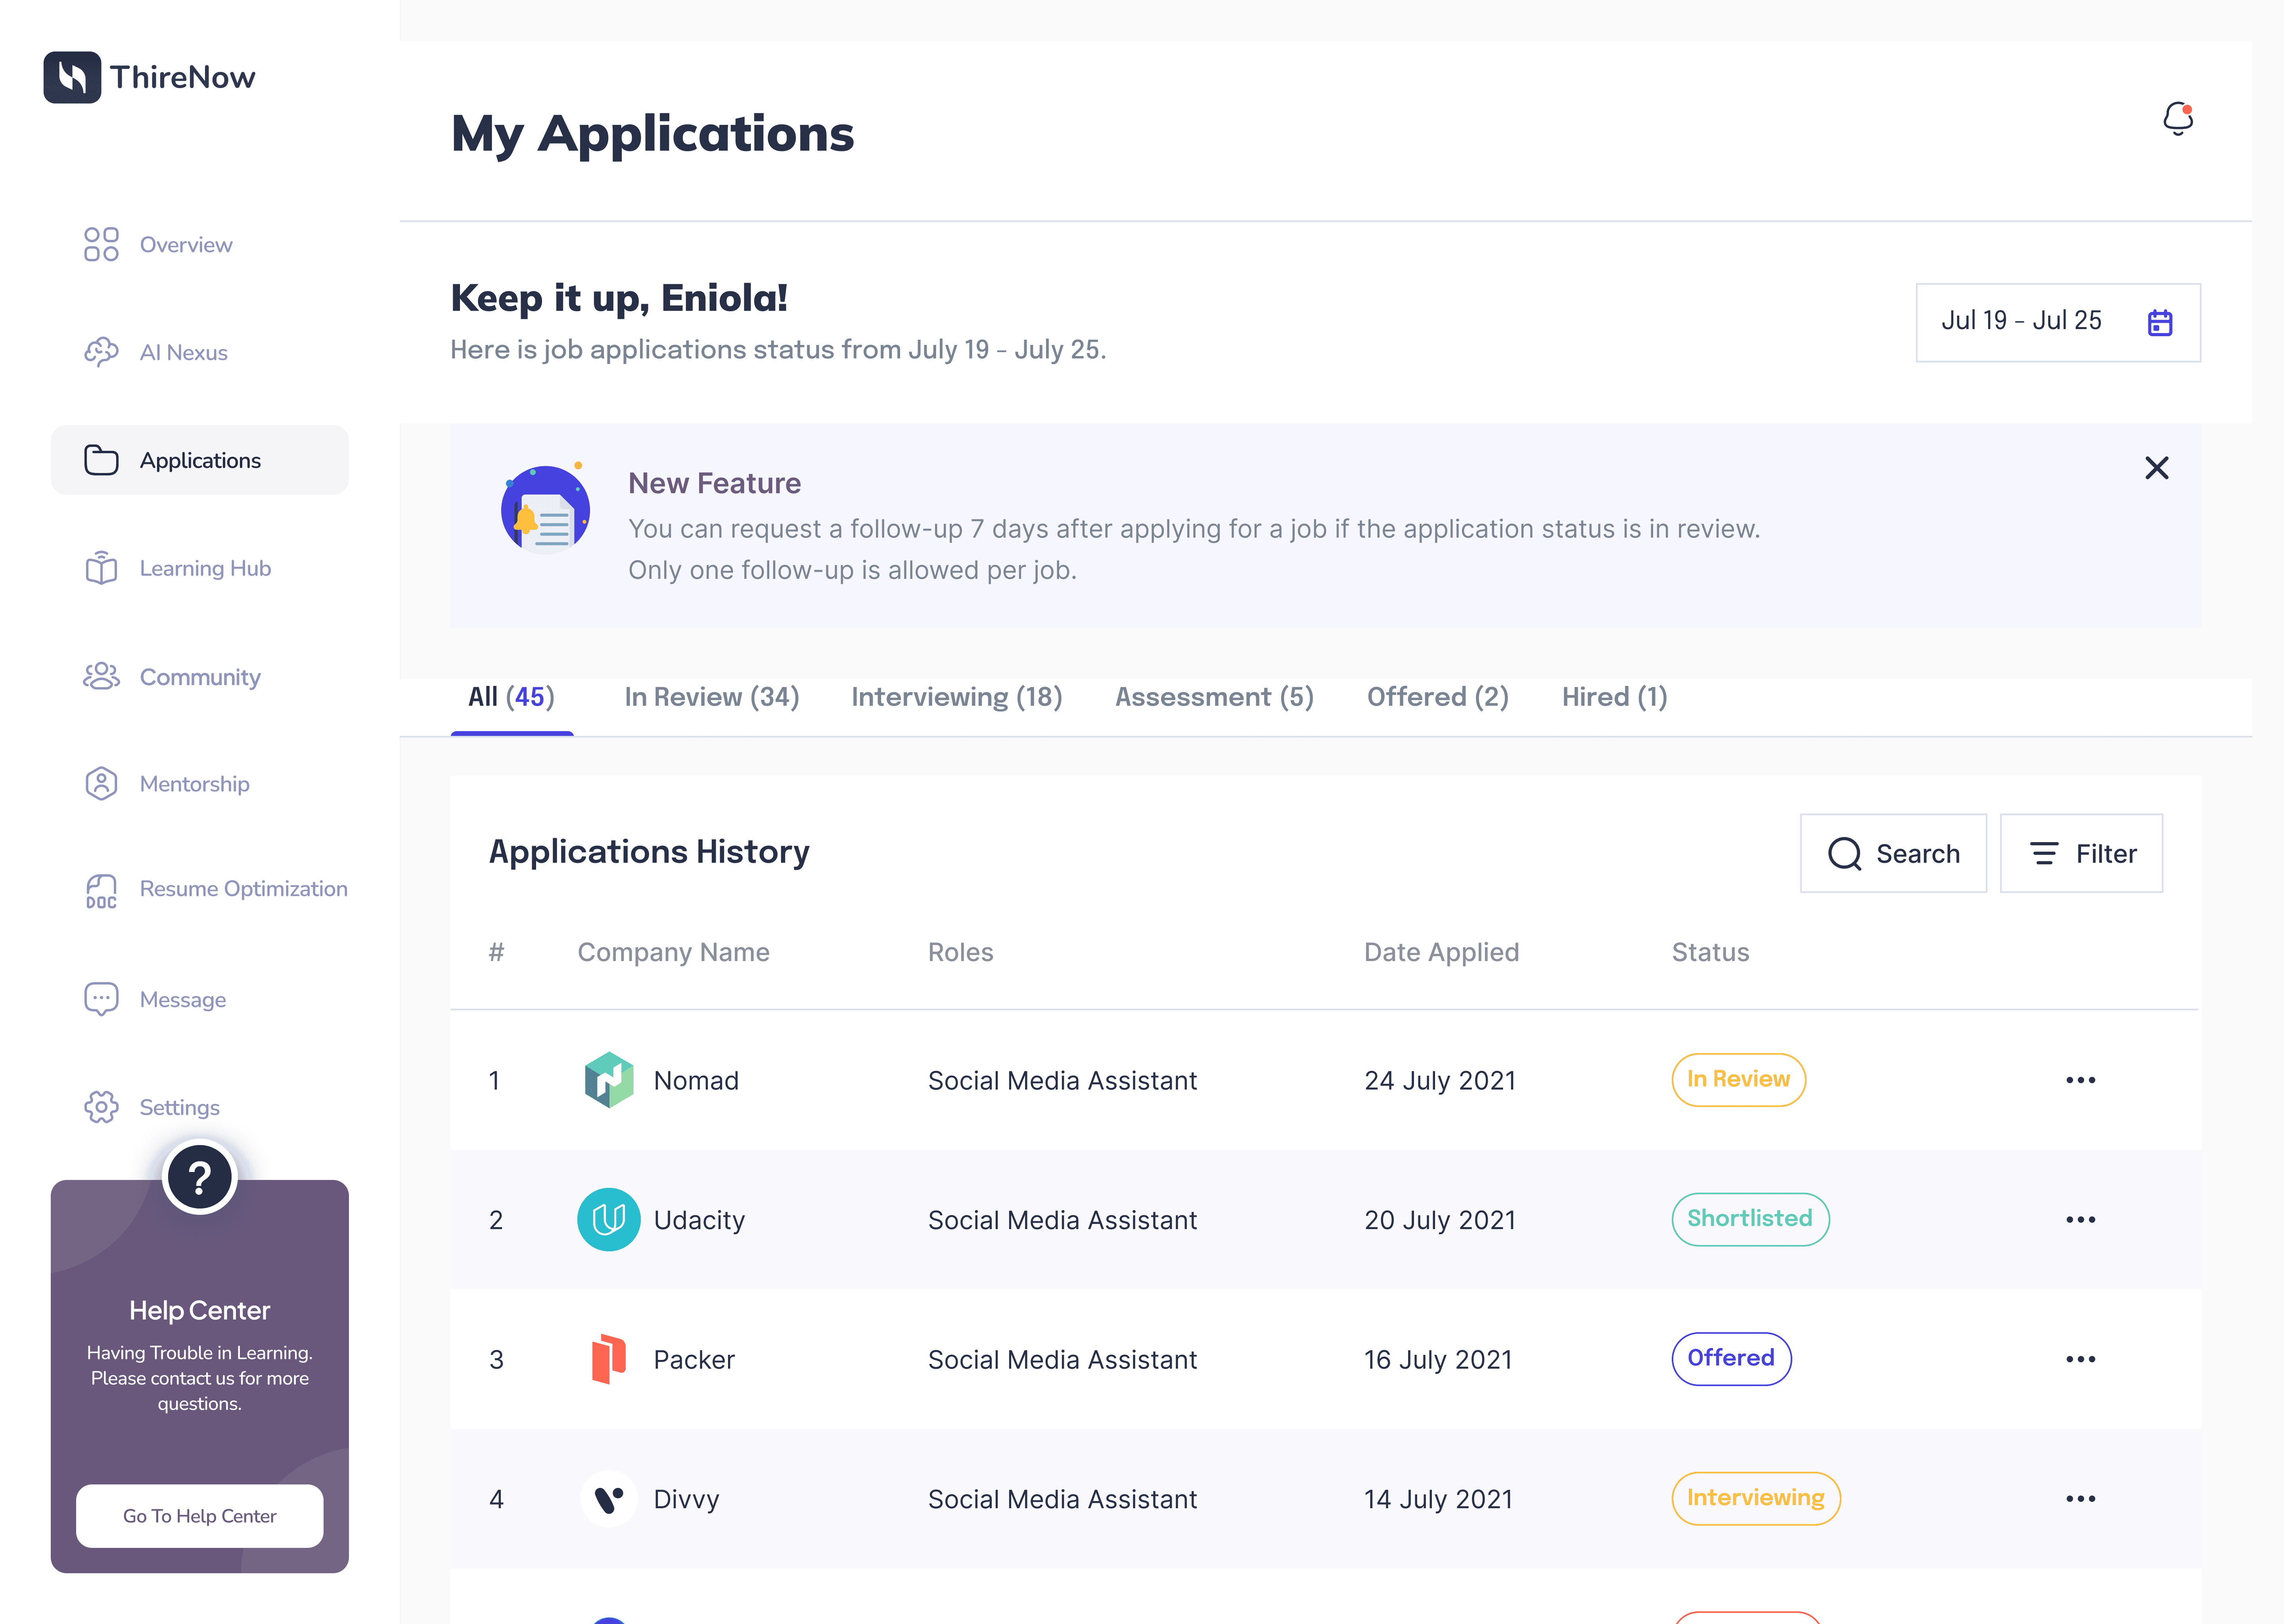Open the Community page
This screenshot has height=1624, width=2284.
(x=199, y=677)
